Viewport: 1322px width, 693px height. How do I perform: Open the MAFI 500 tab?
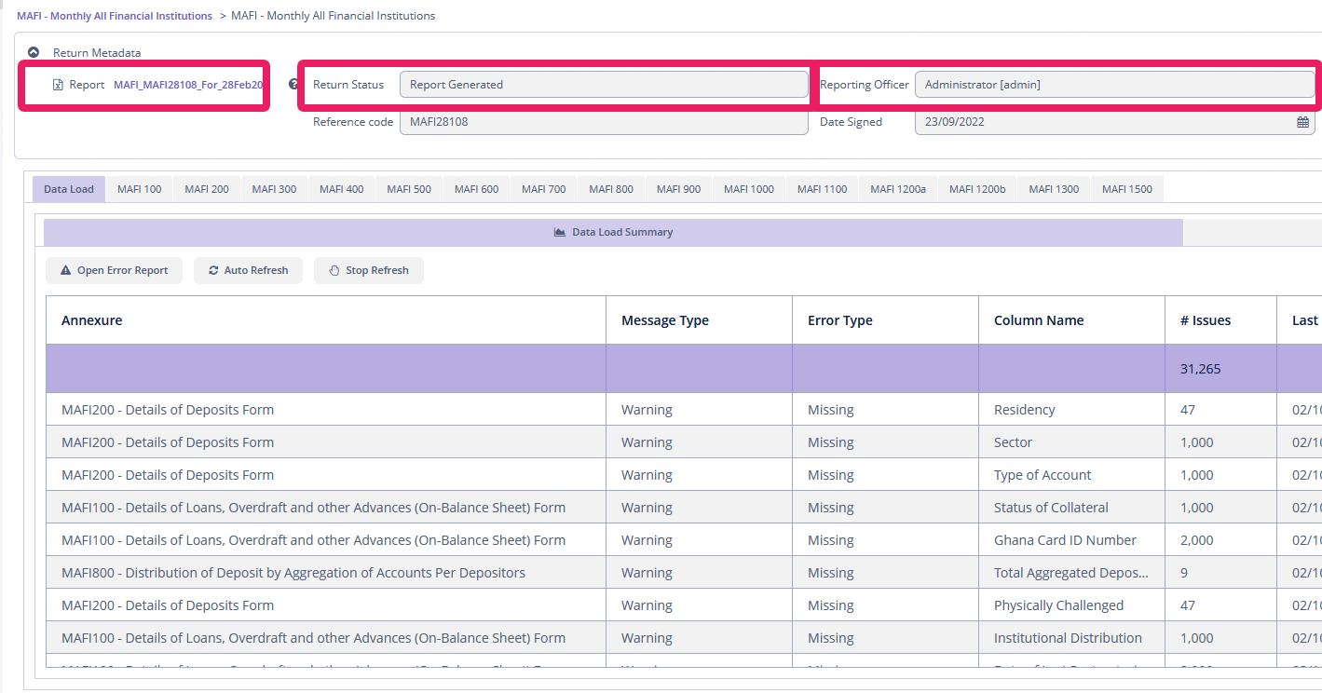click(409, 189)
